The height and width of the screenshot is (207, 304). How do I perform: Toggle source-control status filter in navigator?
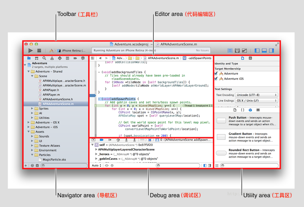click(37, 166)
